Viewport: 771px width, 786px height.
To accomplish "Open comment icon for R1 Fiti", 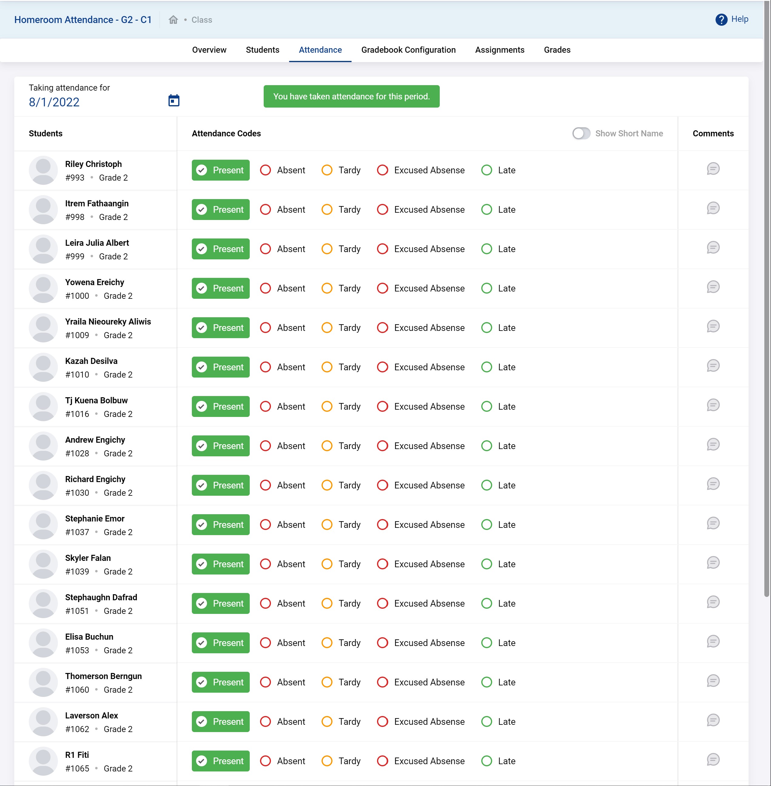I will (x=713, y=760).
